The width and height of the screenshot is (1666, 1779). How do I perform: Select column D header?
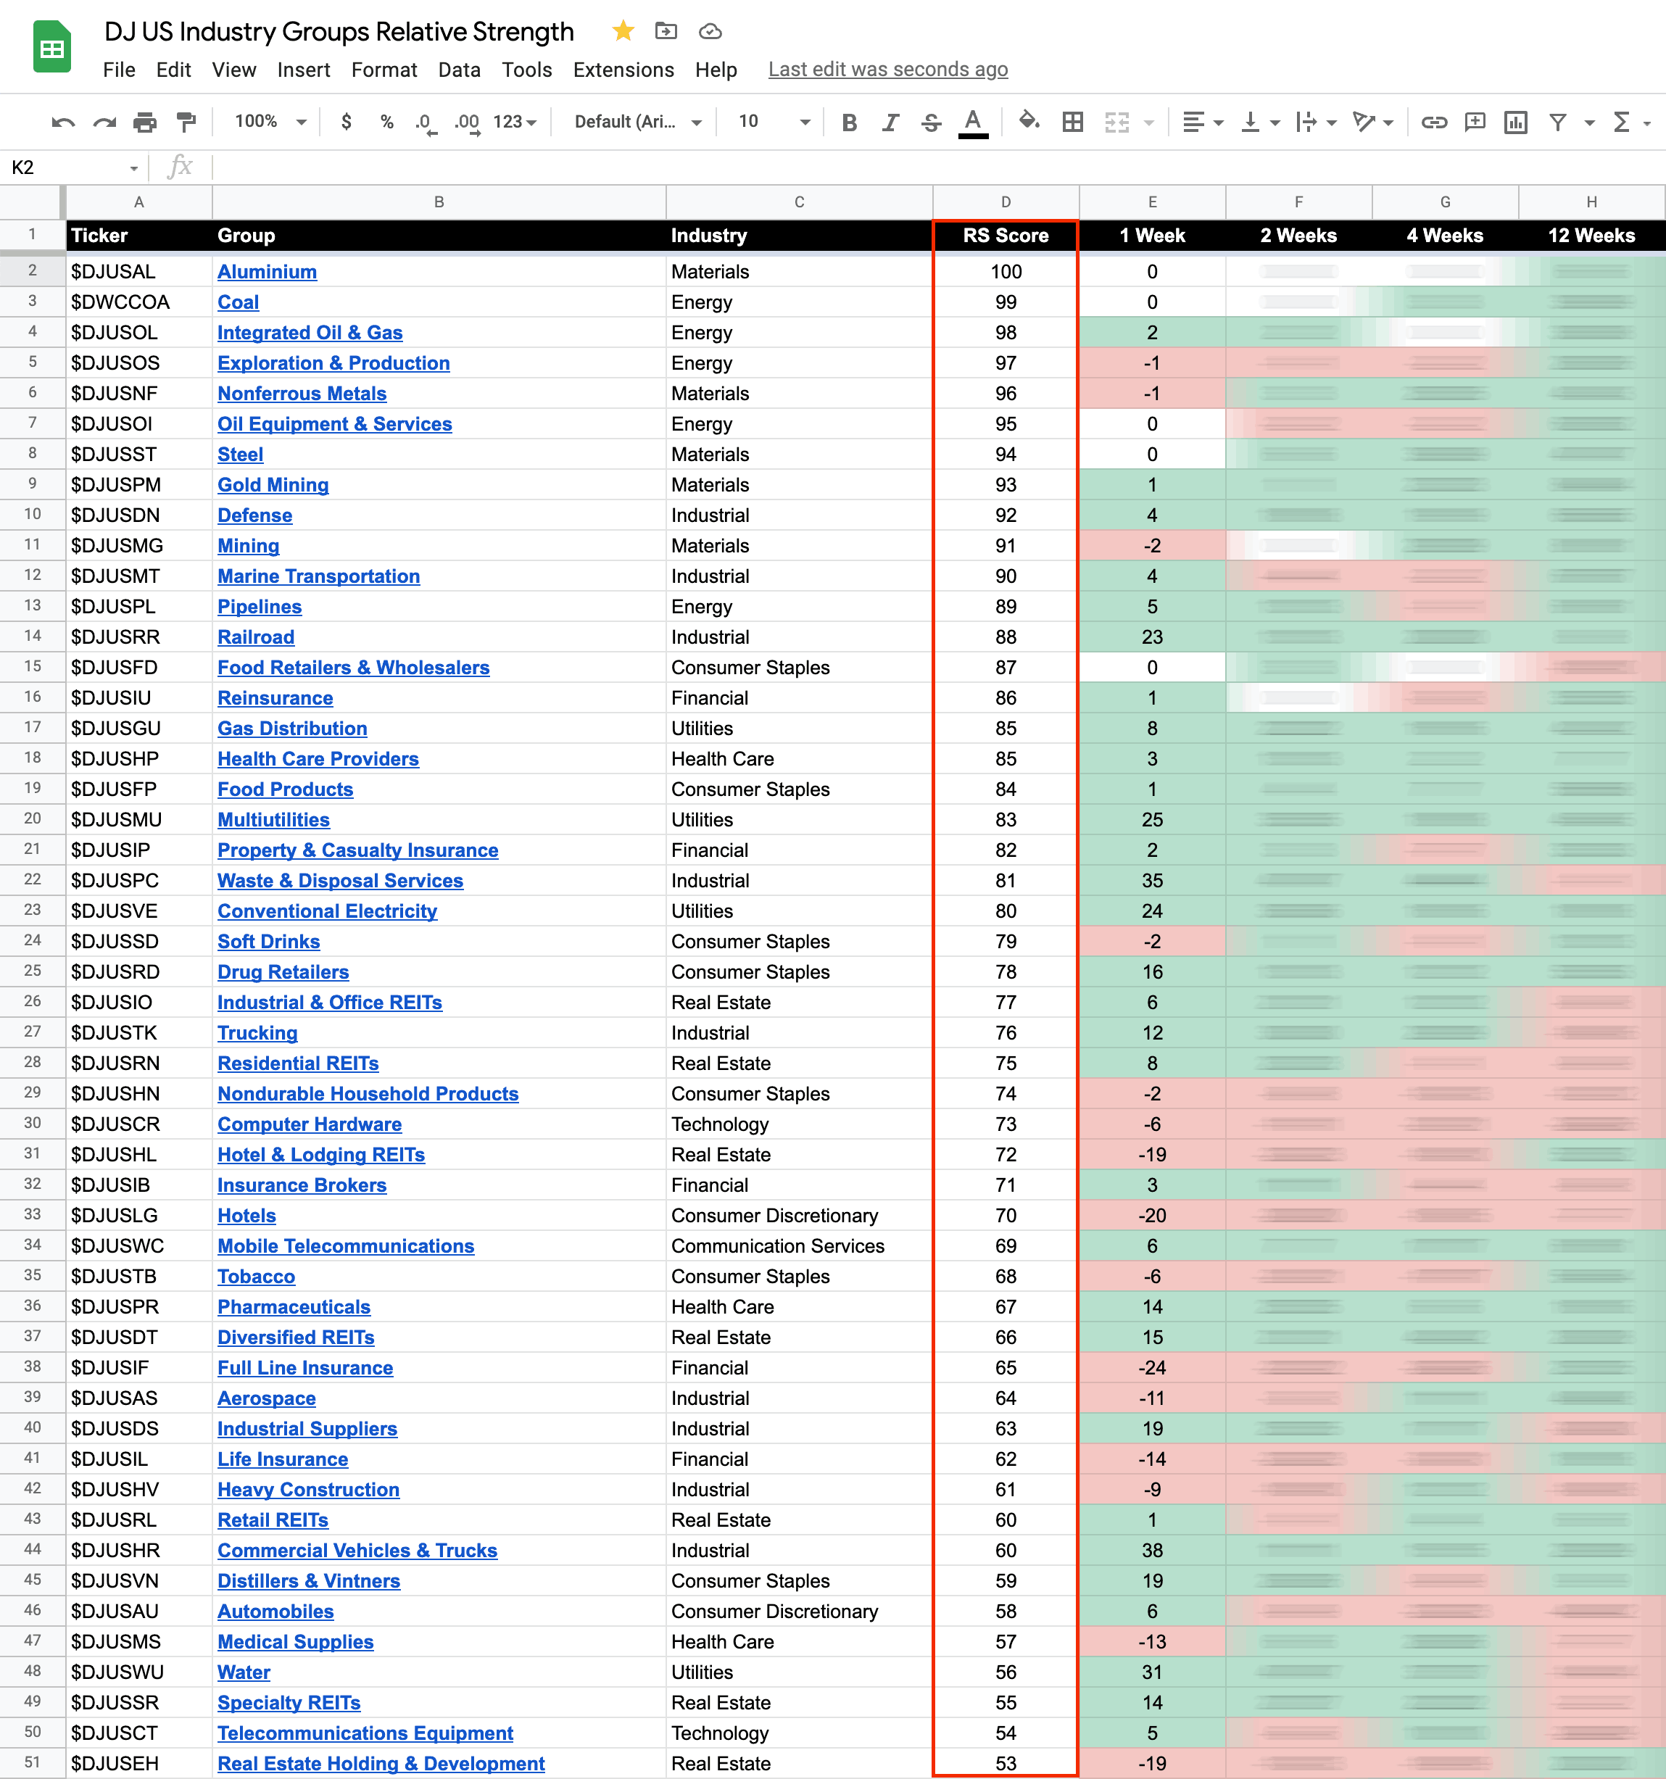[1006, 202]
